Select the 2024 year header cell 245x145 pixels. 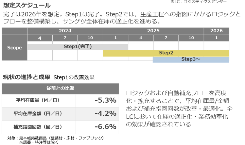coord(65,31)
